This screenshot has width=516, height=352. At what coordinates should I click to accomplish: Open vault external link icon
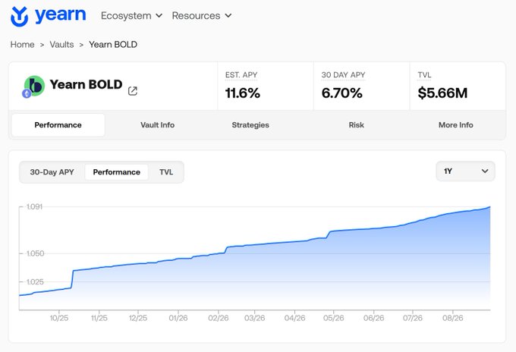click(x=133, y=91)
